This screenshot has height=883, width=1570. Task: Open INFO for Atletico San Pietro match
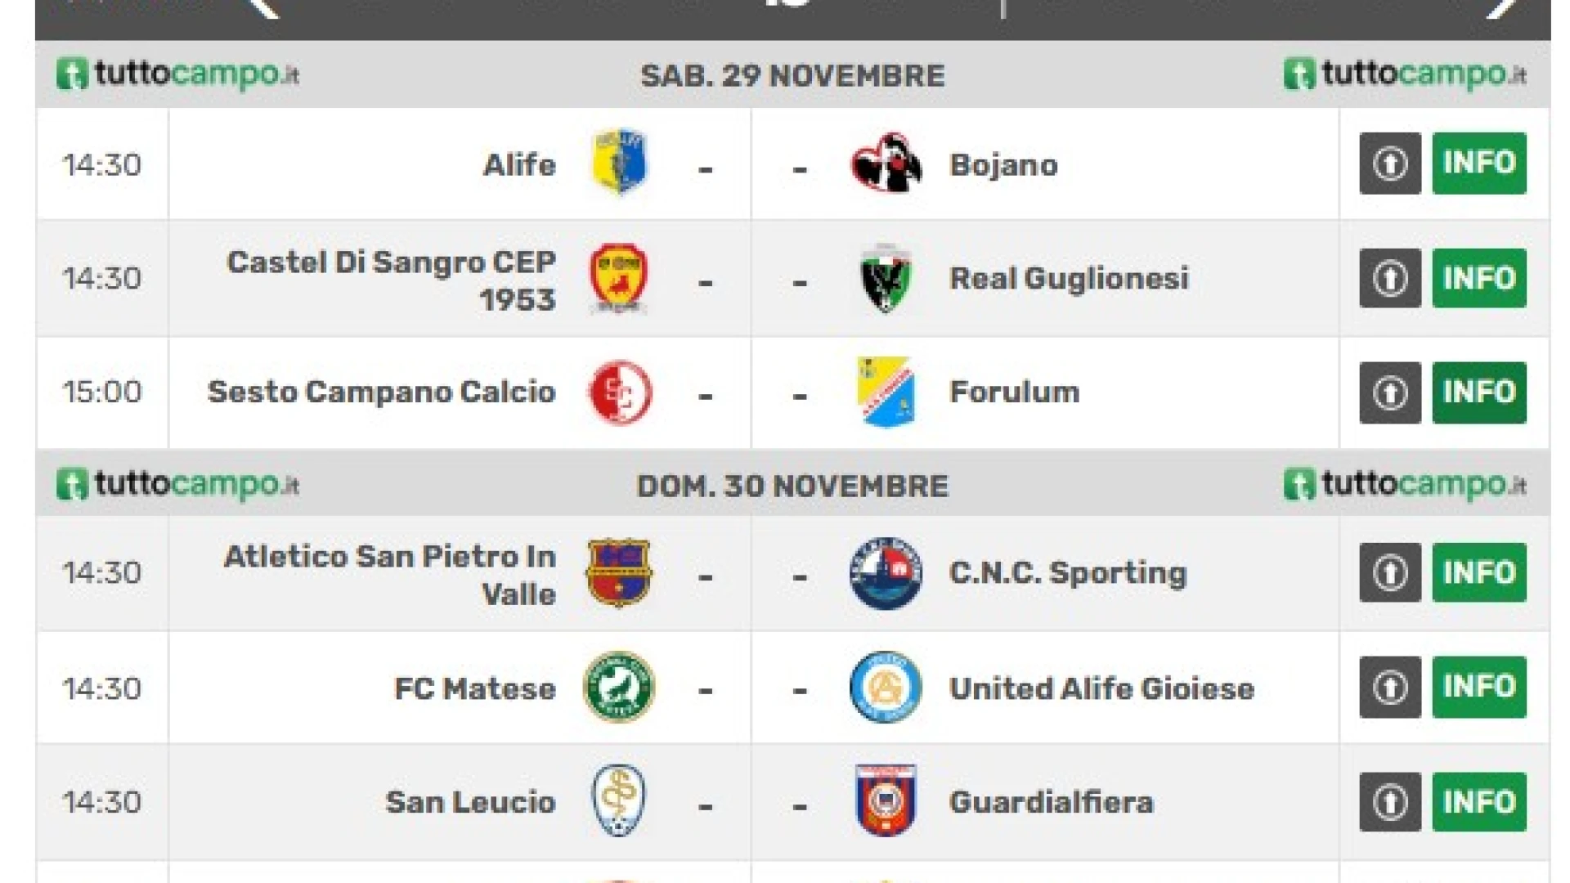click(1478, 572)
